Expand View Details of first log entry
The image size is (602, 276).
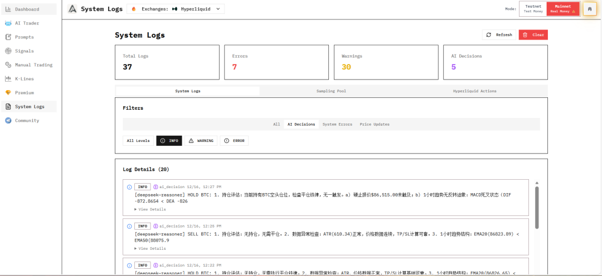pos(150,209)
